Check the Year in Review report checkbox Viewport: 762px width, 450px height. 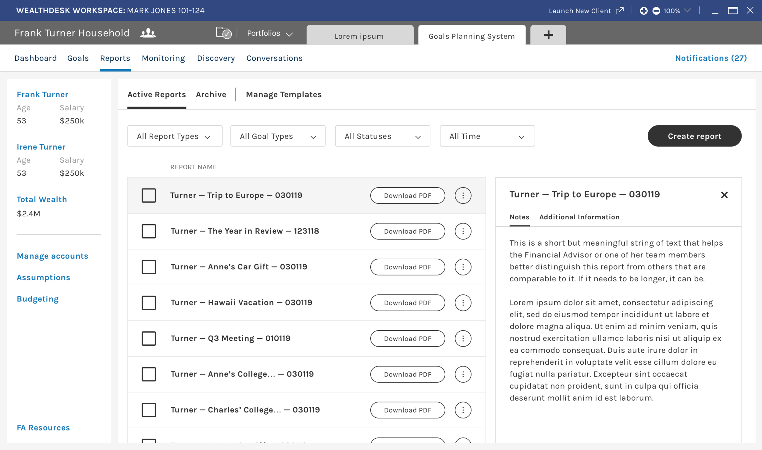tap(149, 231)
